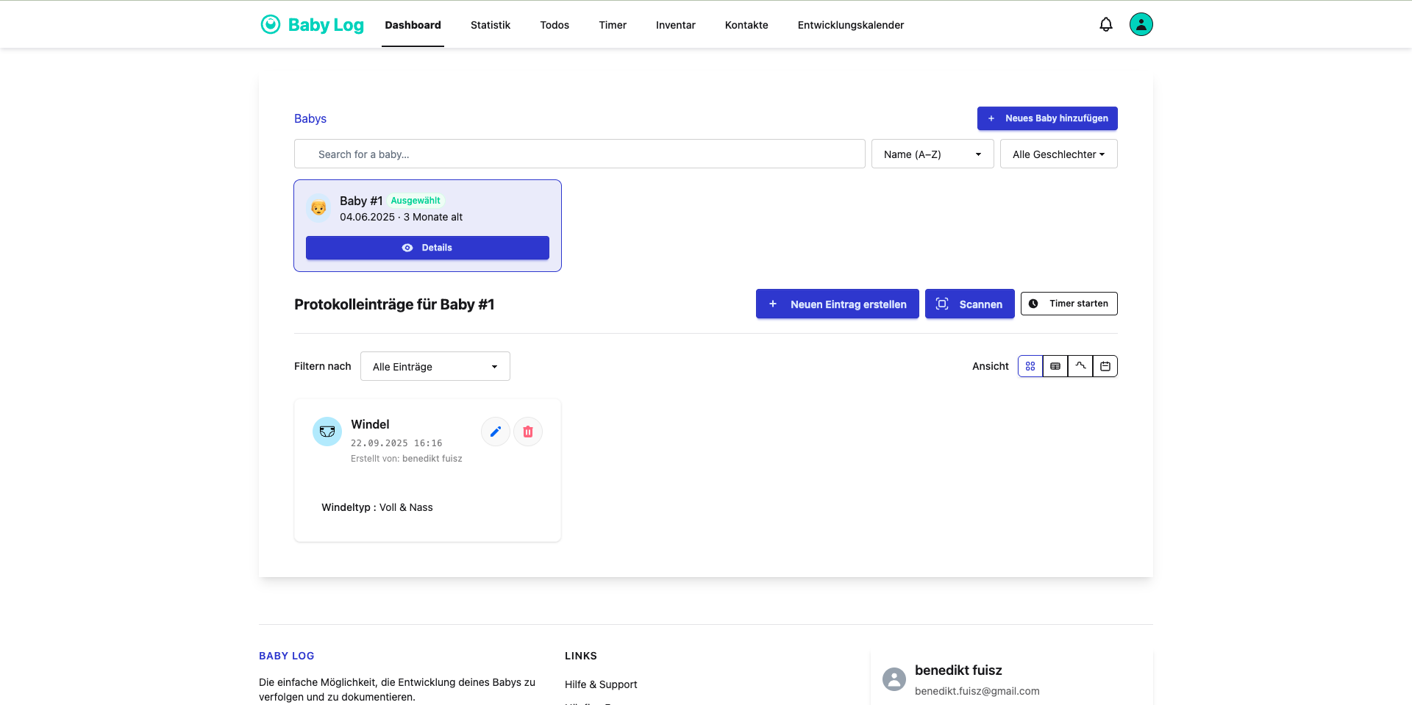Image resolution: width=1412 pixels, height=705 pixels.
Task: Focus the Search for a baby field
Action: 580,154
